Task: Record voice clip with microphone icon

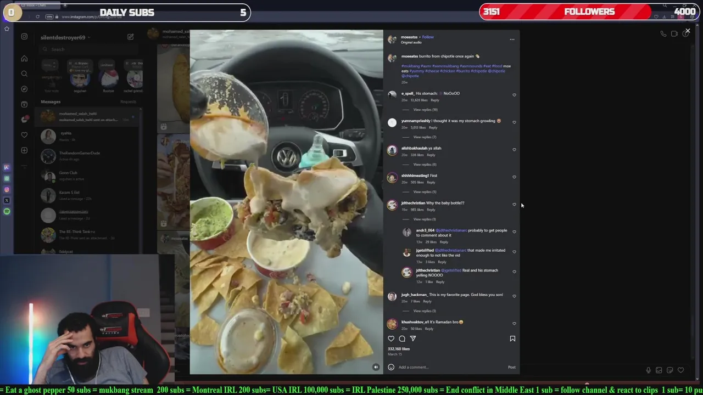Action: (x=648, y=370)
